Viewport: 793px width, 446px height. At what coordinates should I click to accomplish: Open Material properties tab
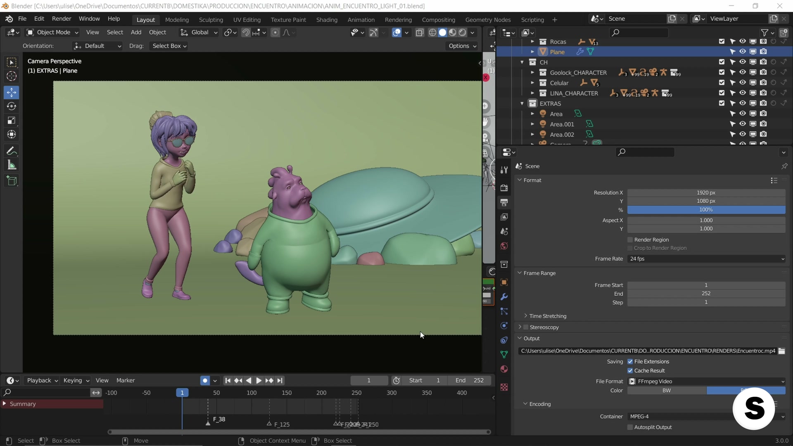[x=504, y=369]
